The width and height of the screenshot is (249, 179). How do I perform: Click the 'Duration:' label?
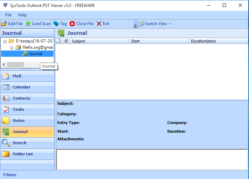[176, 131]
